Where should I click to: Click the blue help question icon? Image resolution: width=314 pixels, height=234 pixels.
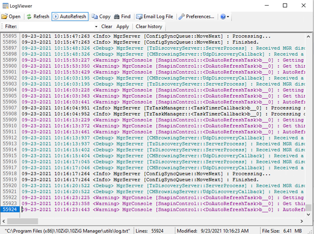click(x=223, y=16)
